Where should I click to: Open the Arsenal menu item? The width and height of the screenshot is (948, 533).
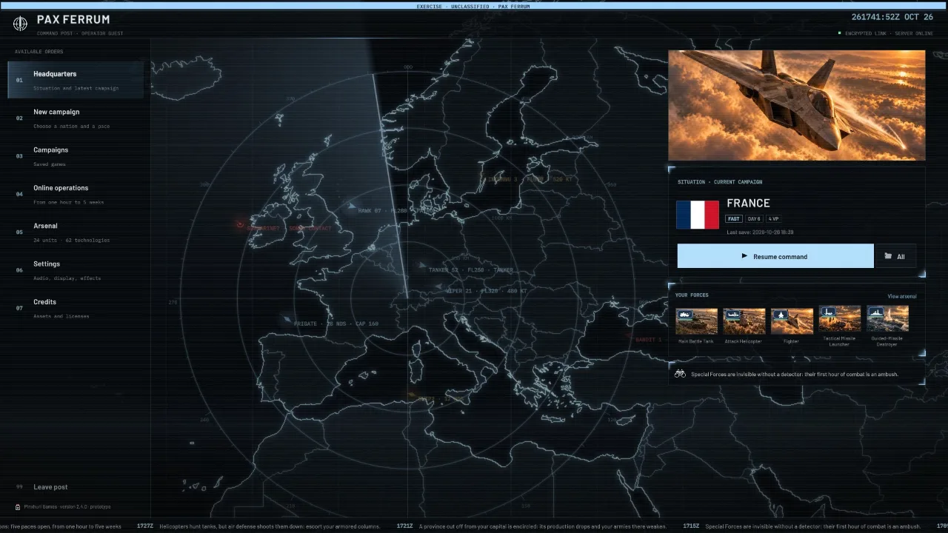tap(76, 232)
